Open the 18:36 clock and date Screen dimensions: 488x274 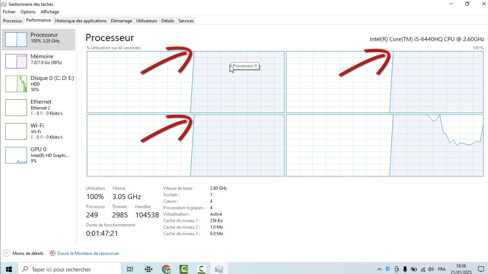(461, 269)
